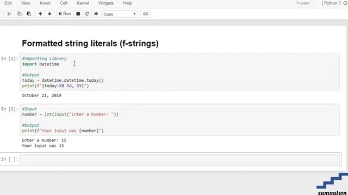Cut the selected cell with scissors icon
The image size is (348, 195).
pyautogui.click(x=9, y=14)
